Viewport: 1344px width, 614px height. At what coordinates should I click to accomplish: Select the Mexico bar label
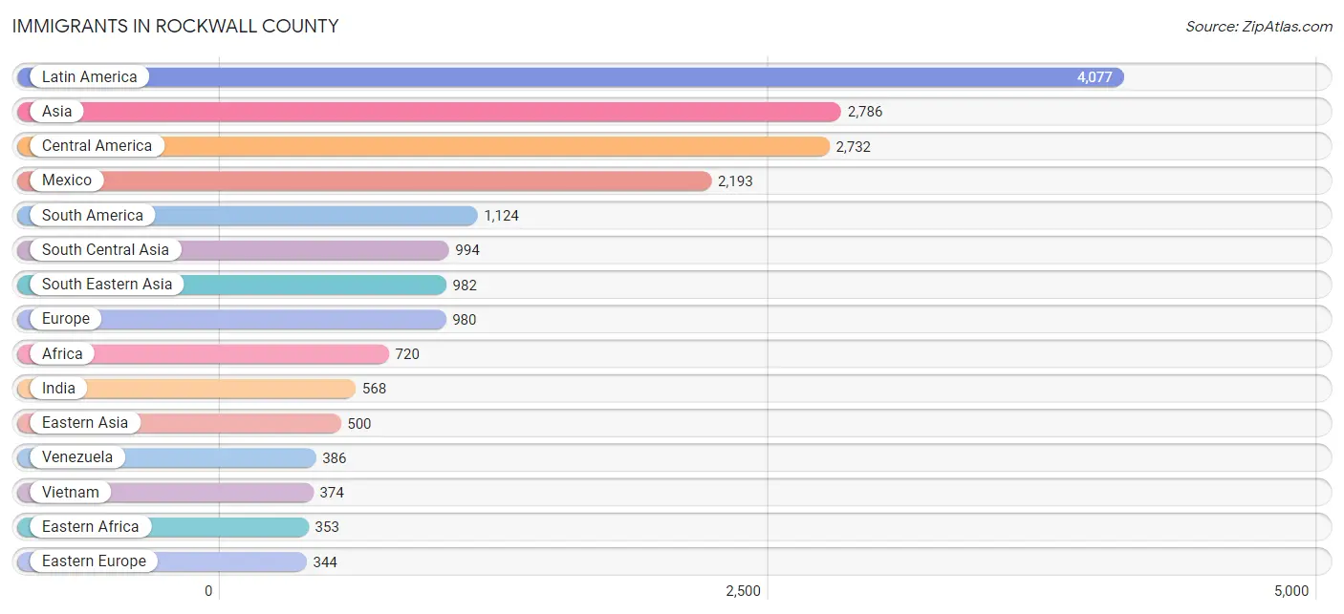pos(67,180)
